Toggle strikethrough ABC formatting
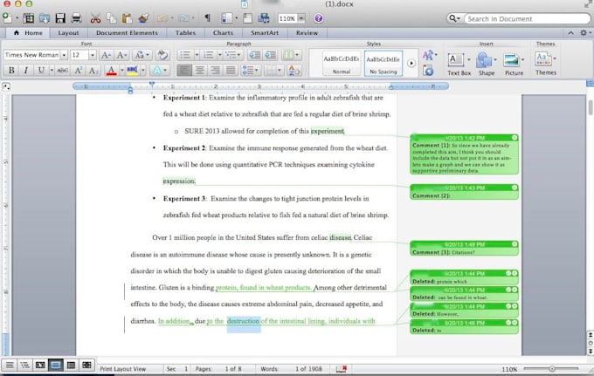The width and height of the screenshot is (594, 376). pyautogui.click(x=63, y=71)
